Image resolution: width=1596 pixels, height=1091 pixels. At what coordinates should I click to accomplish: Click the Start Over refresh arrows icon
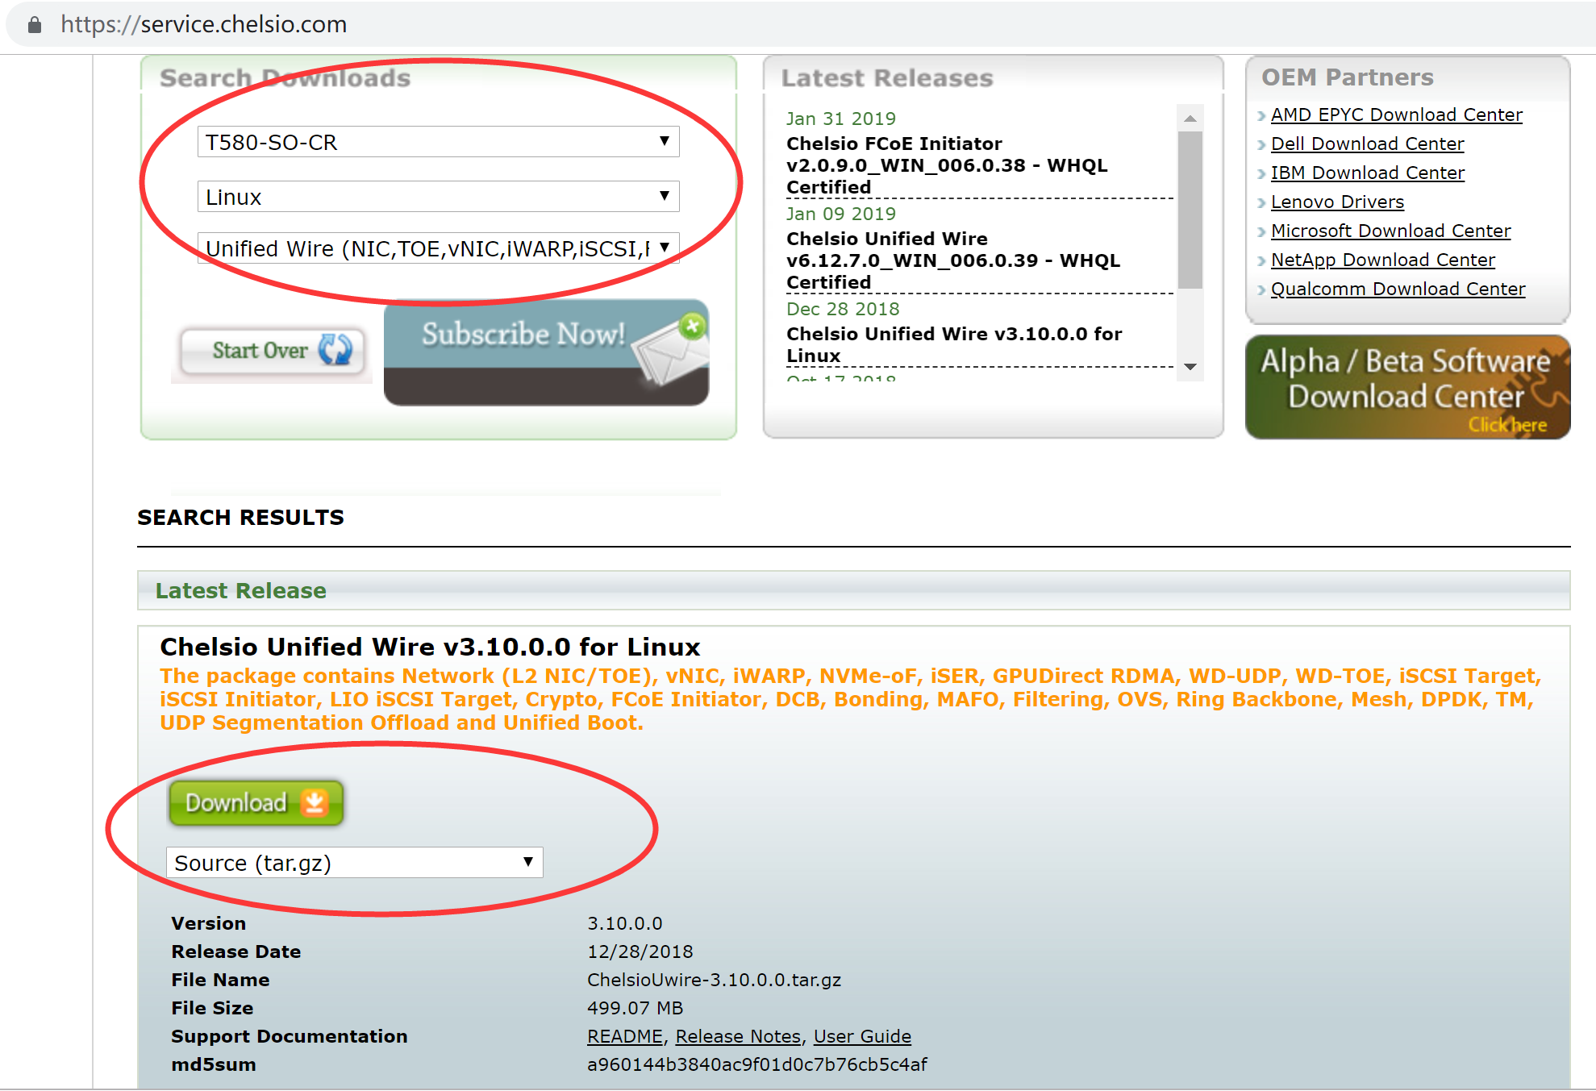pyautogui.click(x=335, y=350)
